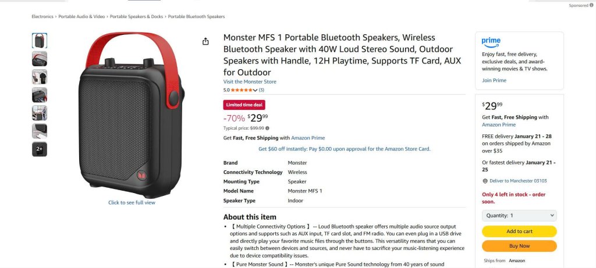
Task: Click the Join Prime link
Action: (494, 80)
